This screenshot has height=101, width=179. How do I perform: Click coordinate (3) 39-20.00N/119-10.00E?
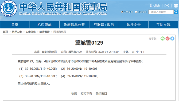click(x=38, y=76)
